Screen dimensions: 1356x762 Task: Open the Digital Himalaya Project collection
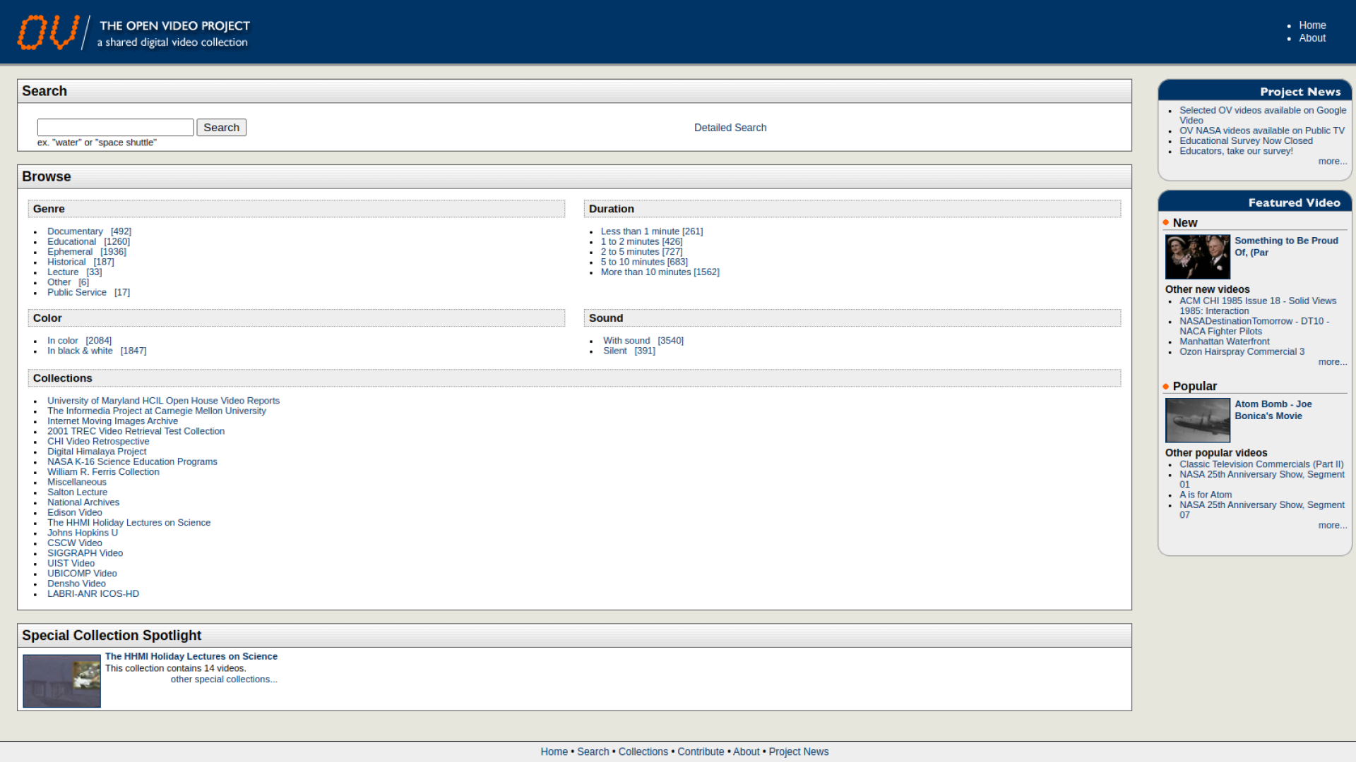97,452
